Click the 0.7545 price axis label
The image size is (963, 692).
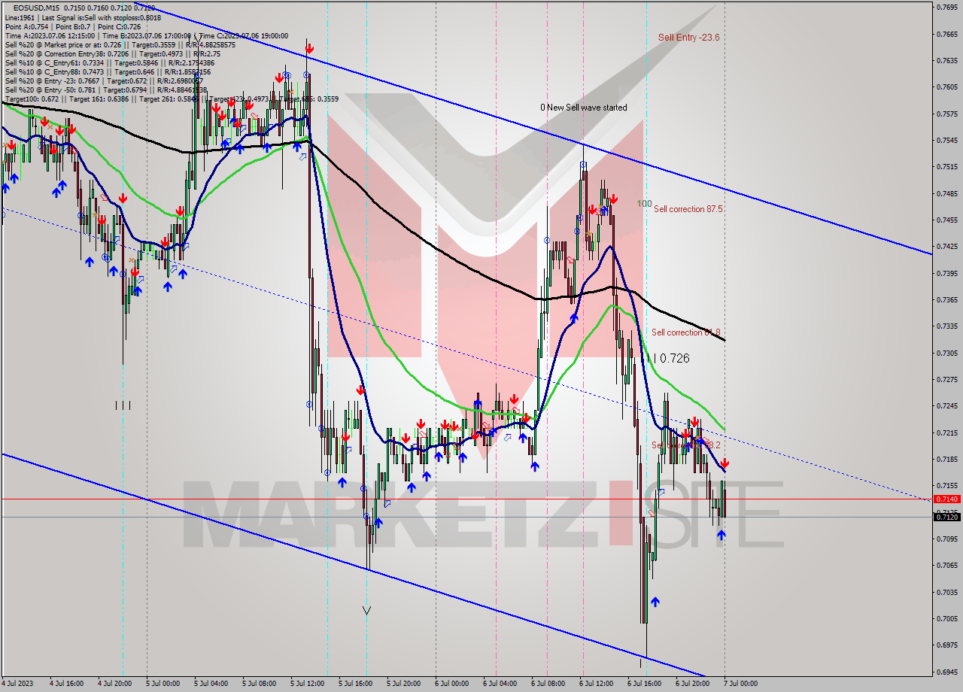(946, 140)
